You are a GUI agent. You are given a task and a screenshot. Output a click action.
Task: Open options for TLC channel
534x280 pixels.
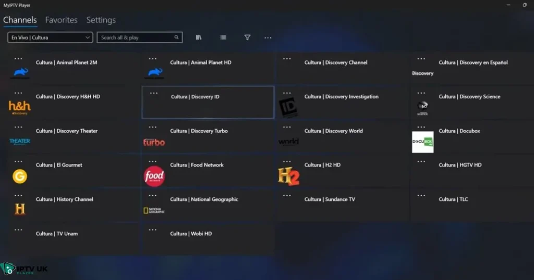[421, 195]
